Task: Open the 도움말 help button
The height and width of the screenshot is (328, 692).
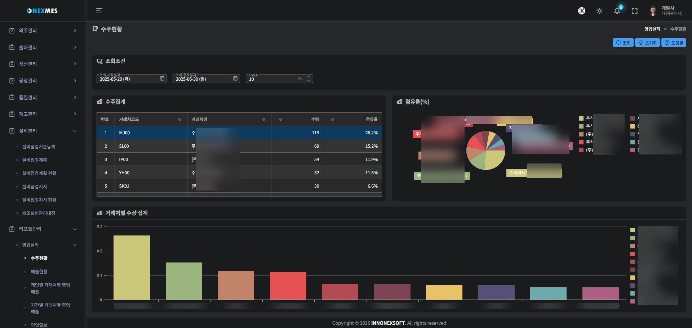Action: pyautogui.click(x=674, y=42)
